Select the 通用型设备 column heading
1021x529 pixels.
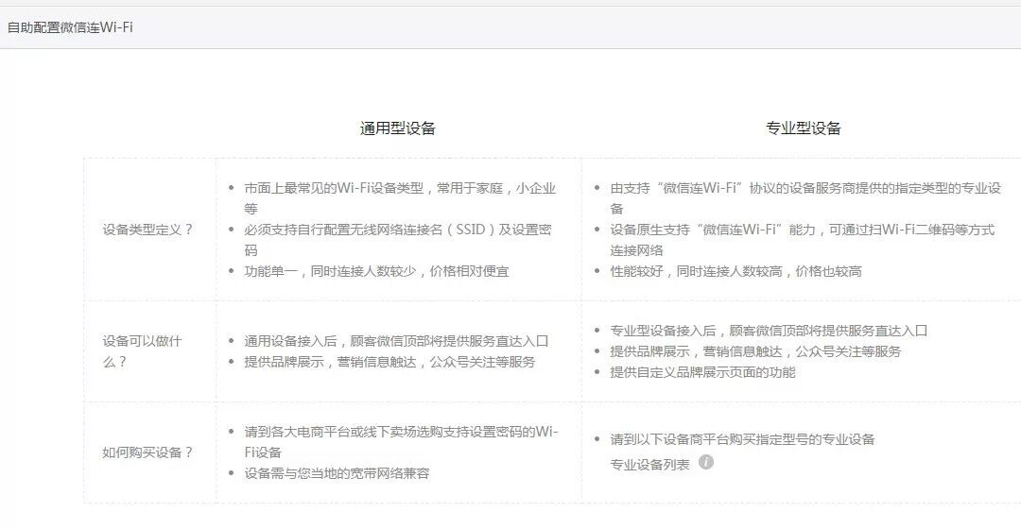pos(397,128)
